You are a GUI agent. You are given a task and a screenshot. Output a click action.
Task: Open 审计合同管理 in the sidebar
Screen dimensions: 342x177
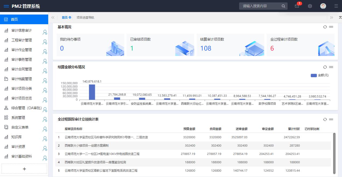(x=22, y=69)
